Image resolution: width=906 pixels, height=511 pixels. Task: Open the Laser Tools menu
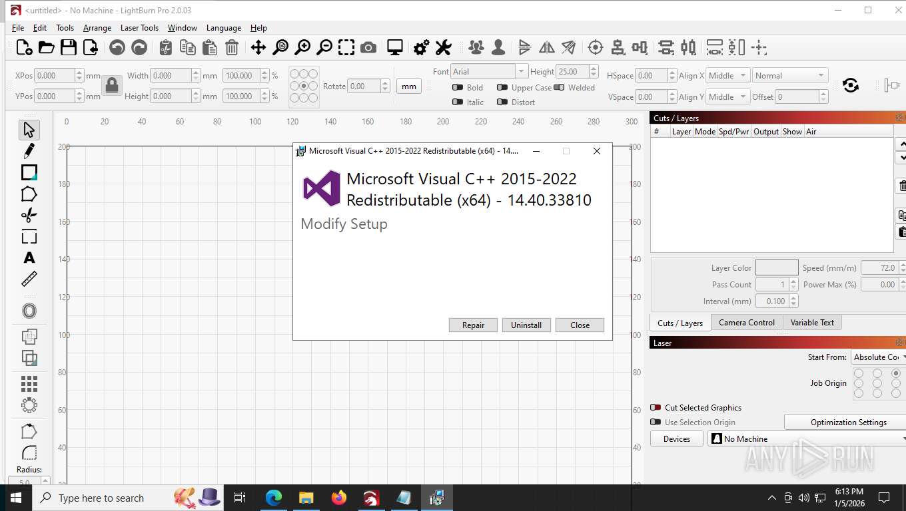click(x=139, y=27)
